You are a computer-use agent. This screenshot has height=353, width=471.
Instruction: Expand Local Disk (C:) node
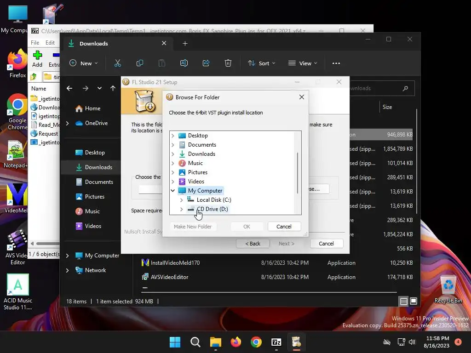(x=181, y=200)
